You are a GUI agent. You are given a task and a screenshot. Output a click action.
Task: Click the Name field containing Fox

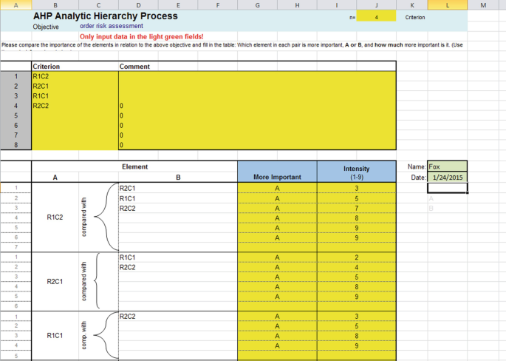tap(447, 166)
